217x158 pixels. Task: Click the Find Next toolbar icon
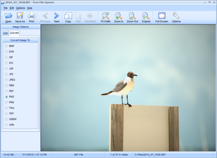pos(90,17)
